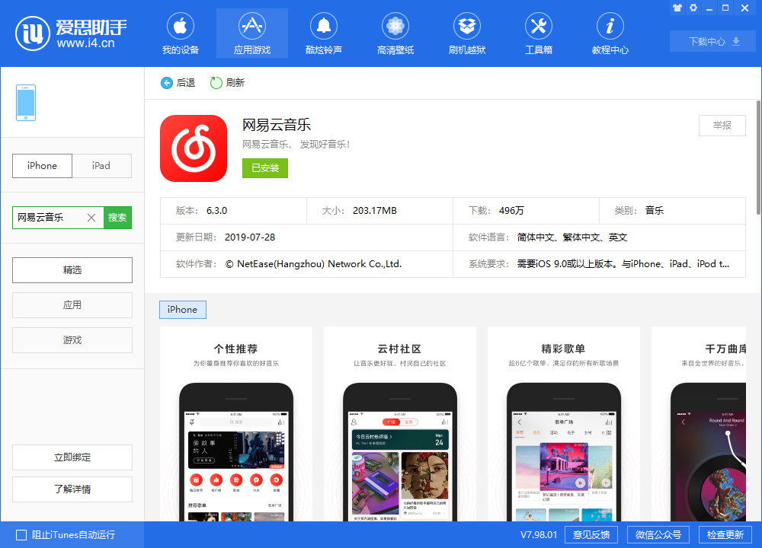Clear the search box with the X
Screen dimensions: 762x548
[91, 217]
